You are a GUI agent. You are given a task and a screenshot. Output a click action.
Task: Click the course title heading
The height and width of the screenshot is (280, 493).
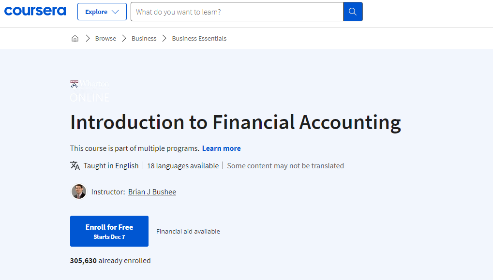(235, 122)
